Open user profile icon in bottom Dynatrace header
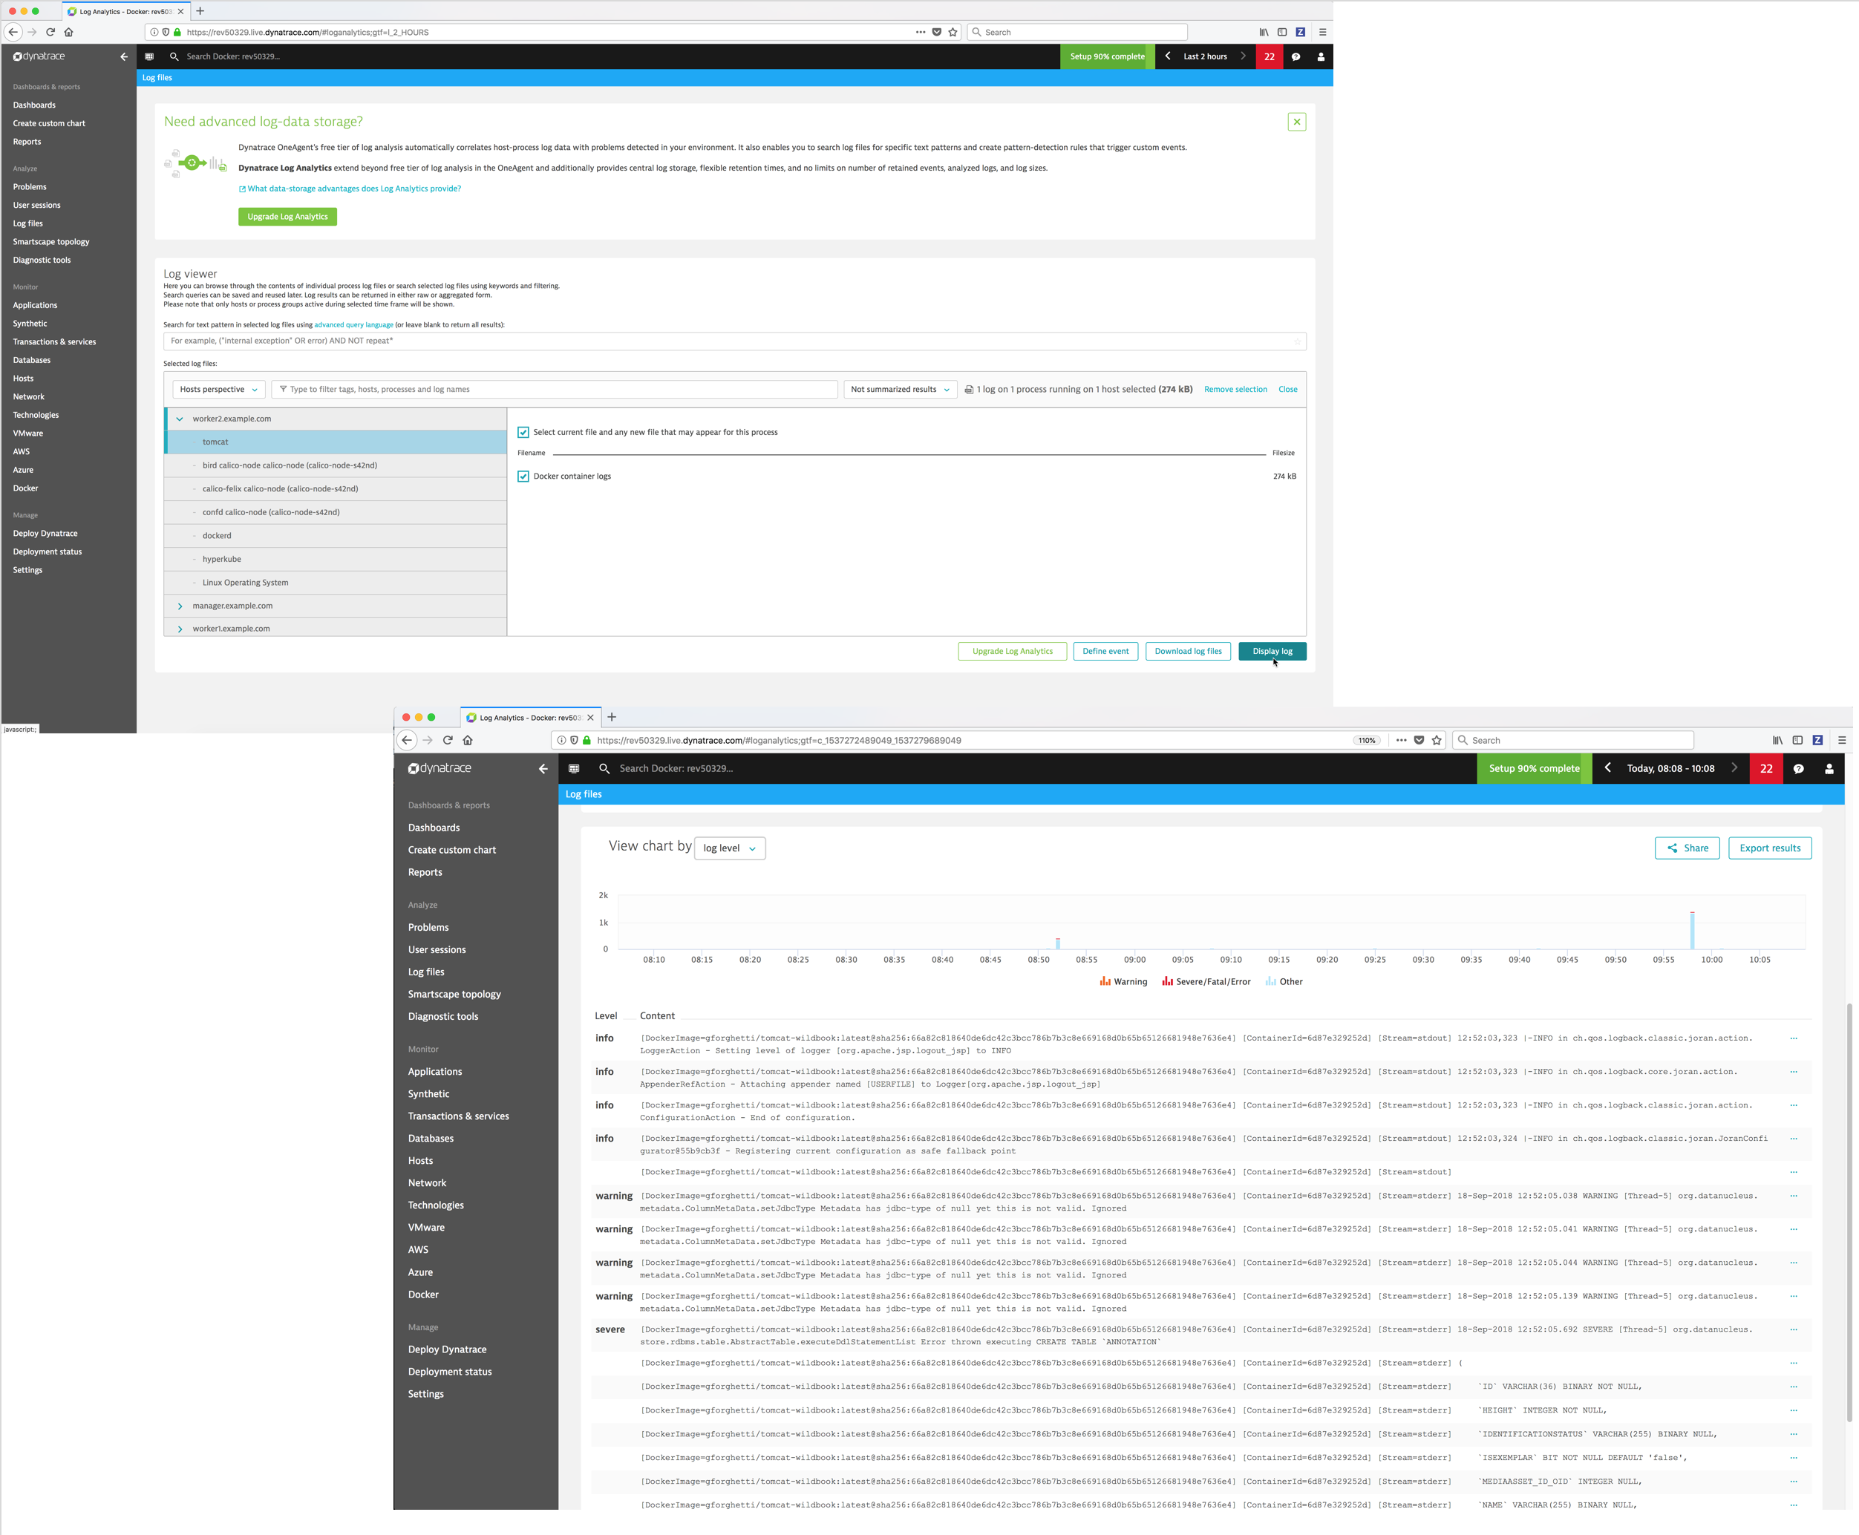Image resolution: width=1859 pixels, height=1535 pixels. coord(1829,768)
